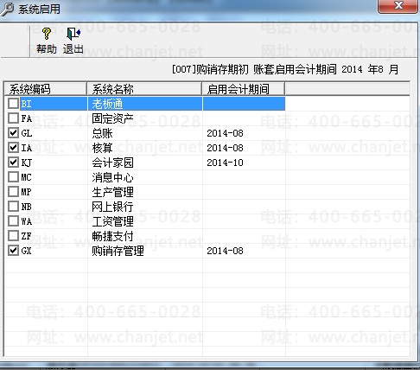This screenshot has height=370, width=420.
Task: Select the 网上银行 system name
Action: click(112, 207)
